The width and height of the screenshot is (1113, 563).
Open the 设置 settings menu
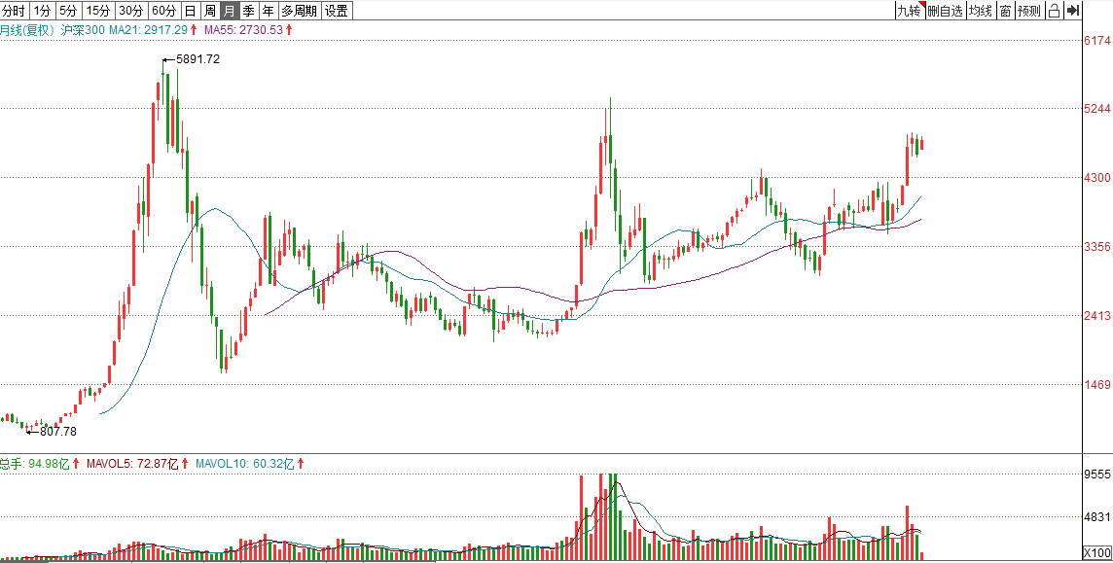[x=336, y=11]
